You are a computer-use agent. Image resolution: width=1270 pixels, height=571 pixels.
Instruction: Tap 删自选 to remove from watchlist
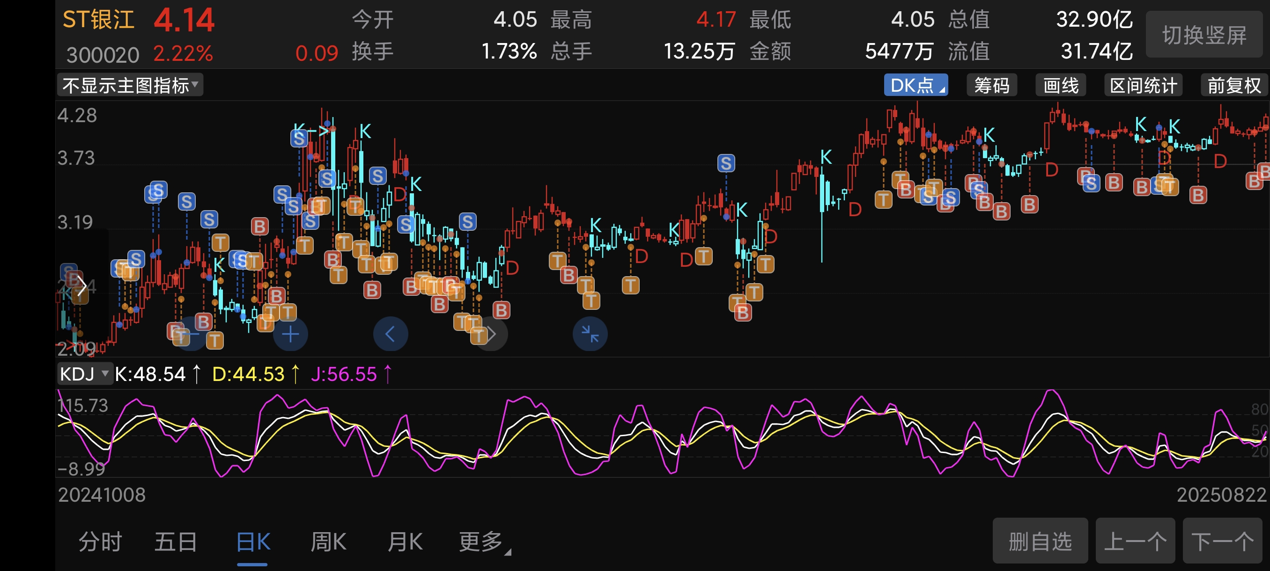[x=1040, y=541]
